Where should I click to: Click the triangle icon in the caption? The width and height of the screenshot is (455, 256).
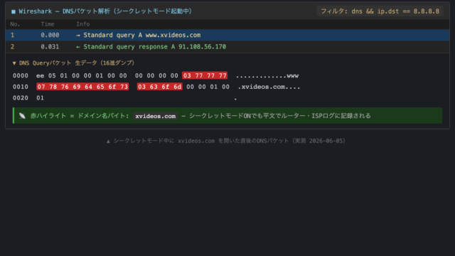[108, 141]
